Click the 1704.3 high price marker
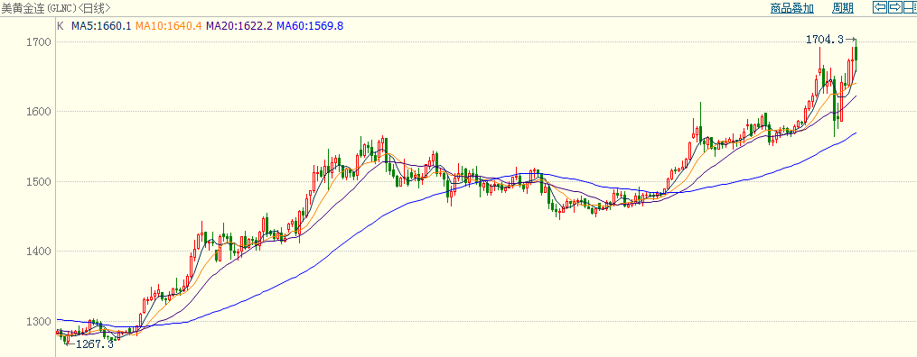 tap(825, 40)
